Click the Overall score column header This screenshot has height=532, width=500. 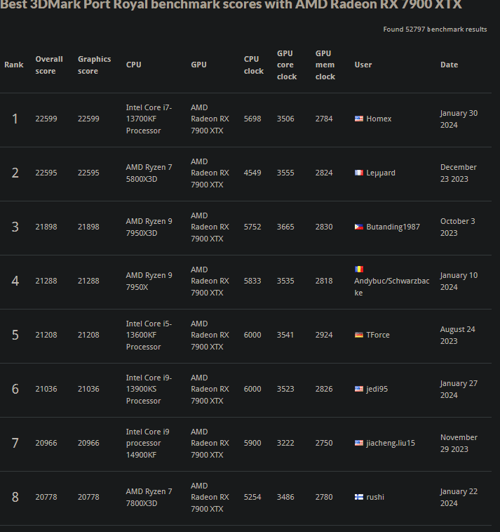[x=49, y=65]
